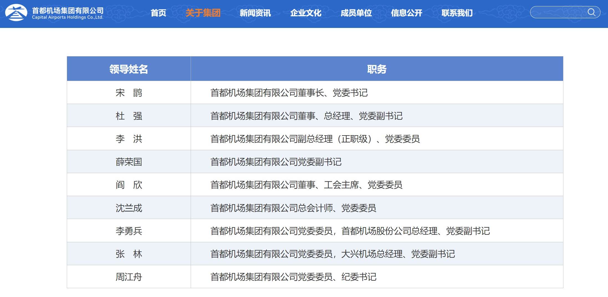608x297 pixels.
Task: Open the 成员单位 menu
Action: 356,13
